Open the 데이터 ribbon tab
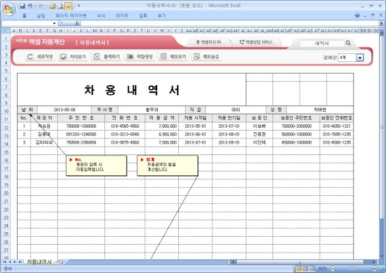386x273 pixels. click(122, 15)
